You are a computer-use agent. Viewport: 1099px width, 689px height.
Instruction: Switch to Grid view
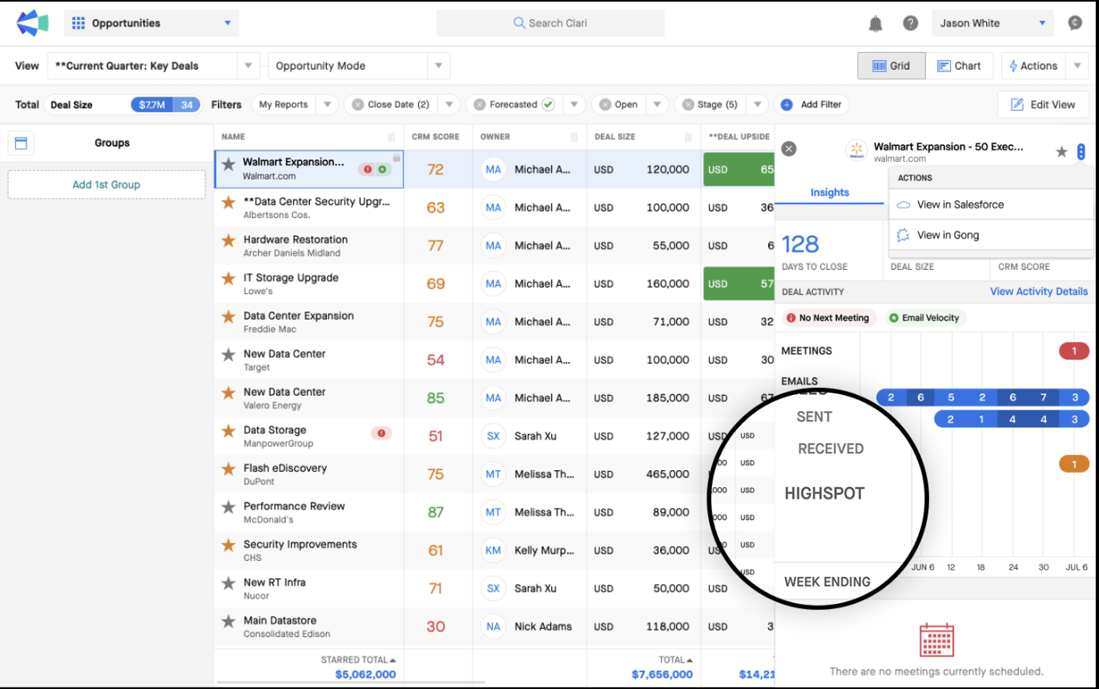892,66
